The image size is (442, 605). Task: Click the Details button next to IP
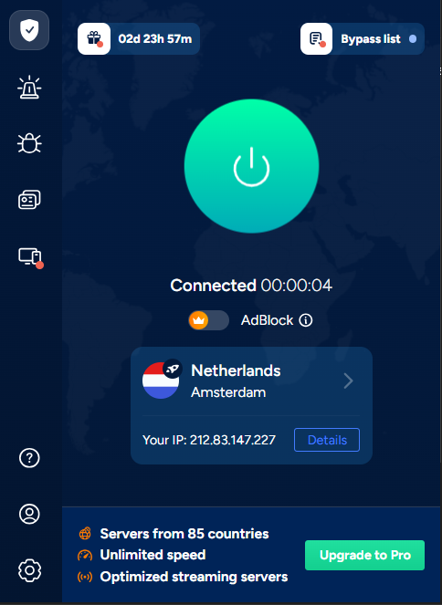click(327, 440)
